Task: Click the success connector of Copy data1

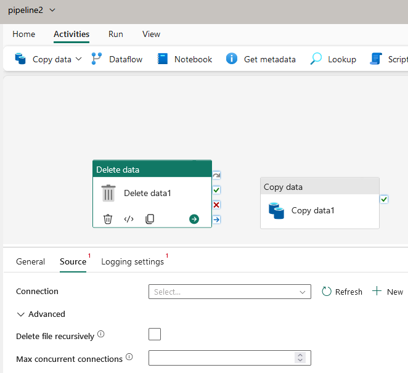Action: [x=384, y=199]
